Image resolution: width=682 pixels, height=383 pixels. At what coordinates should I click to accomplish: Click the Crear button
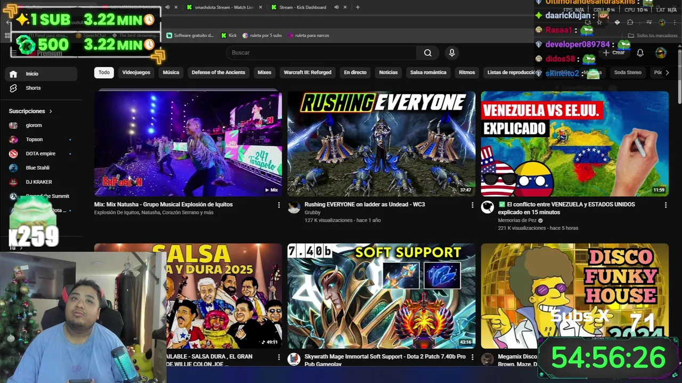click(x=614, y=53)
